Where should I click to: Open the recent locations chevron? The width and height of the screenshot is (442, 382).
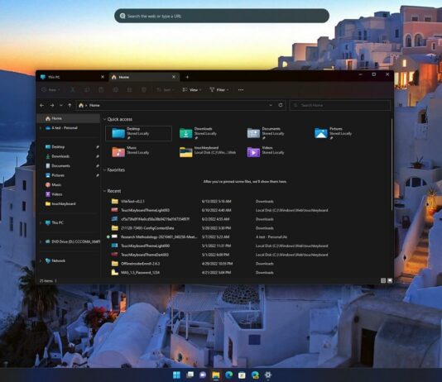(x=61, y=105)
